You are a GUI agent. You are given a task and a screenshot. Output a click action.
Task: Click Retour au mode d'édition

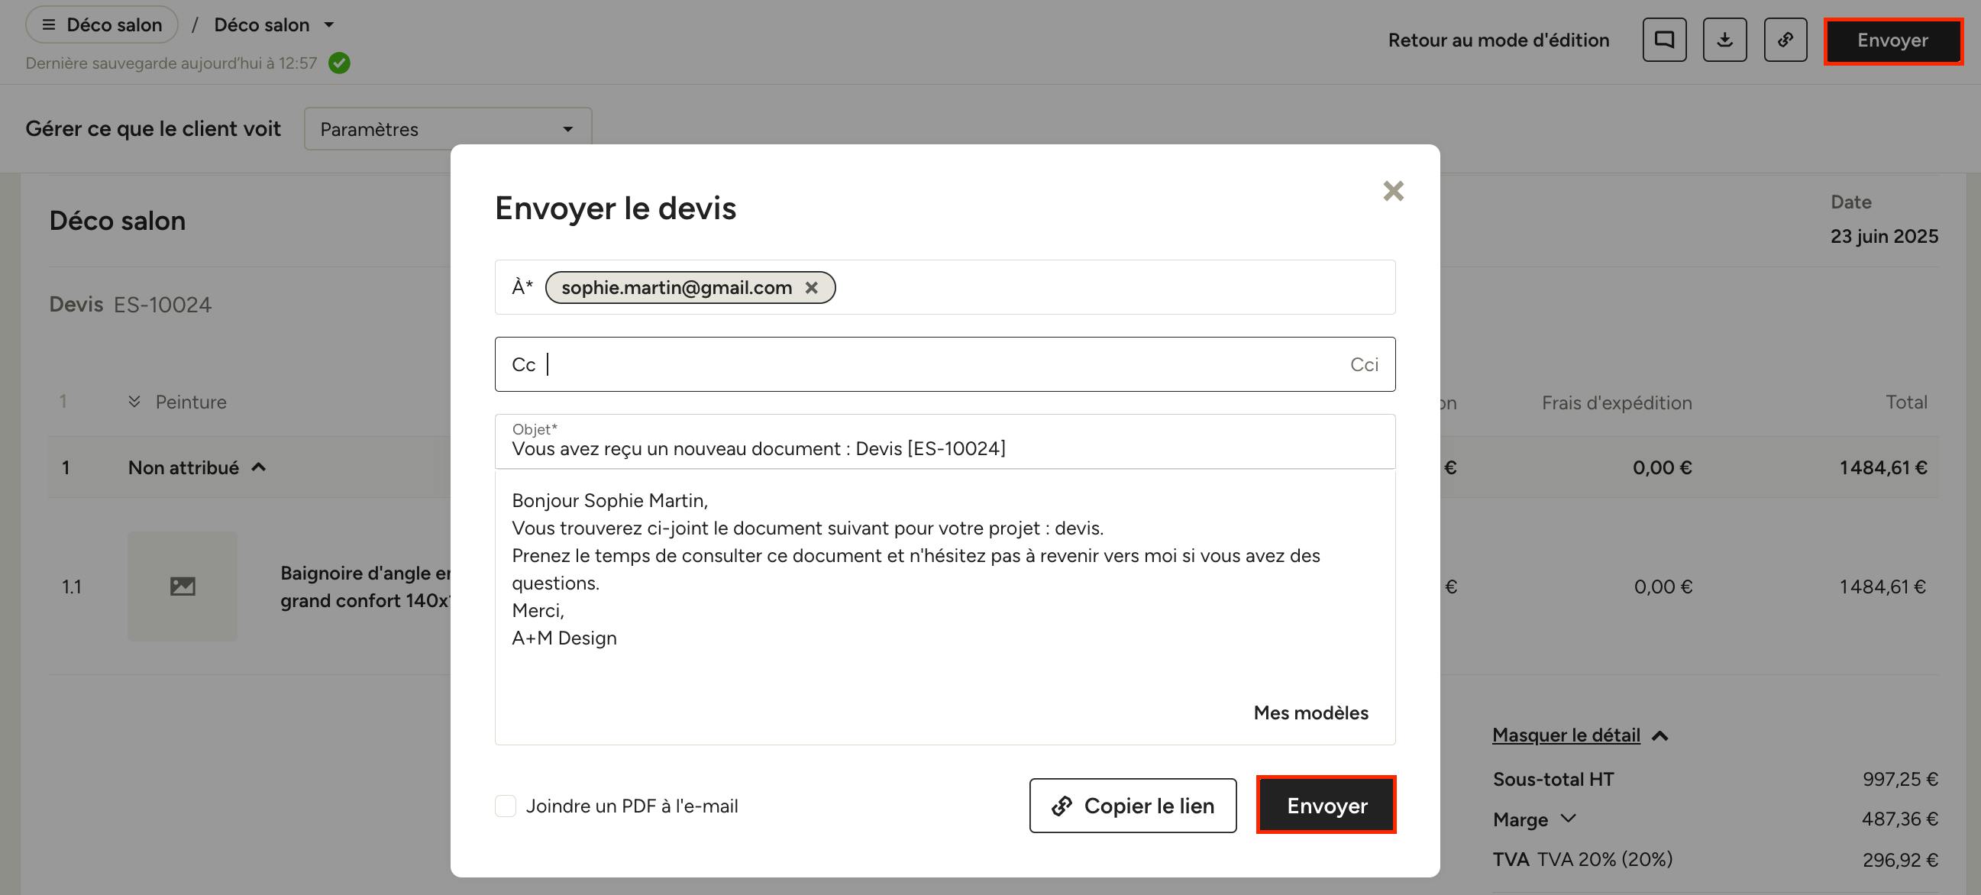pos(1498,40)
